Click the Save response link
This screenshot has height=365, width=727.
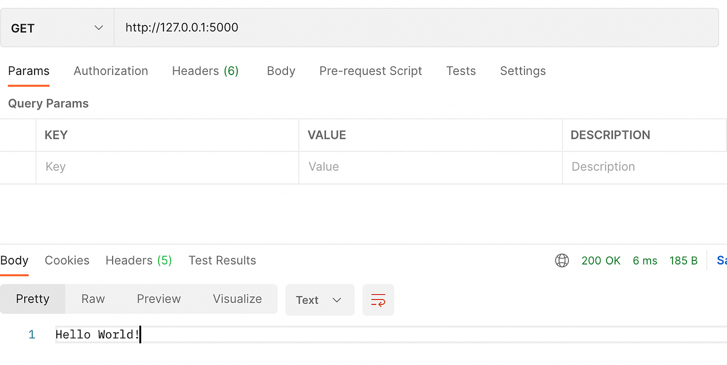(x=722, y=260)
